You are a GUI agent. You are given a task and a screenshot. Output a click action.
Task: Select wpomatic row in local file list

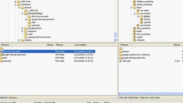pos(48,61)
